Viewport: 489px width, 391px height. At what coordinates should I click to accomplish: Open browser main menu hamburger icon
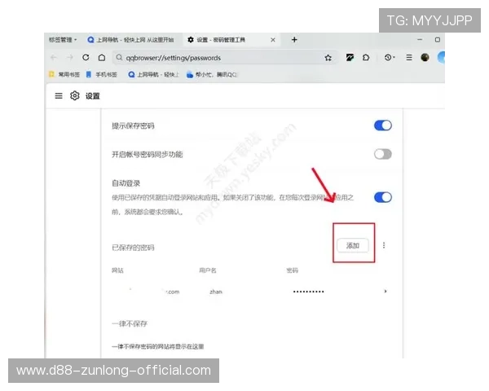point(409,57)
